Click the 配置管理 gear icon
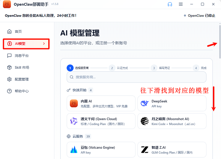This screenshot has width=221, height=159. (x=9, y=79)
